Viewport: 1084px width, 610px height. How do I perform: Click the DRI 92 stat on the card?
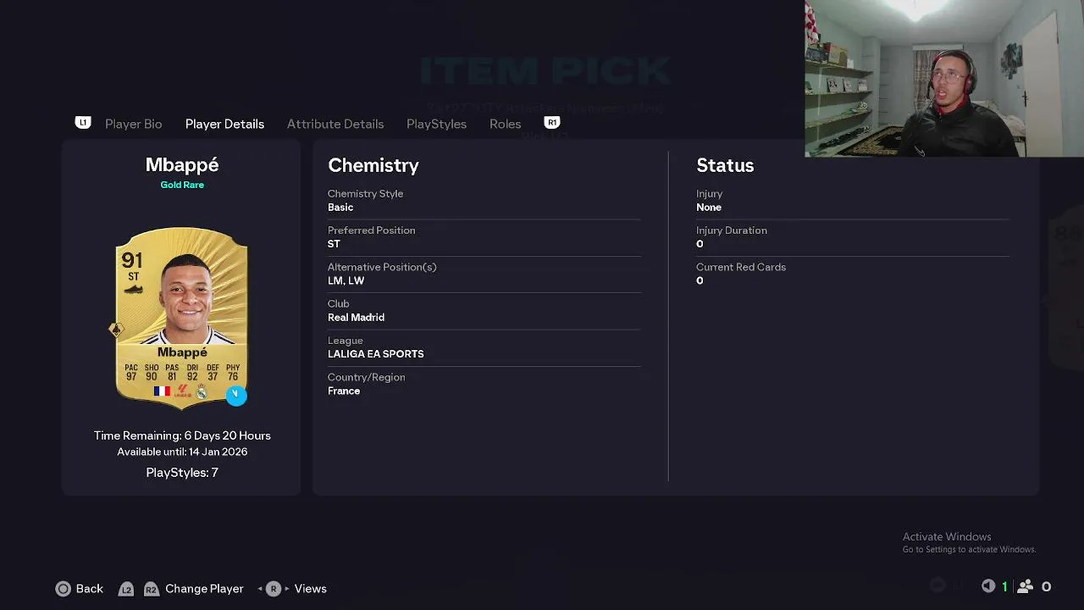click(192, 373)
